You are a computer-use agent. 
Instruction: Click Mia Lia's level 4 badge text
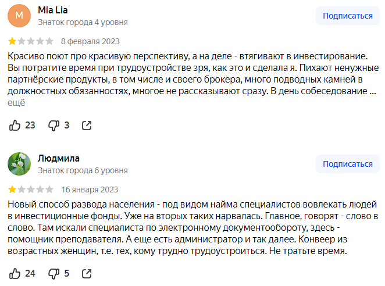coord(83,22)
